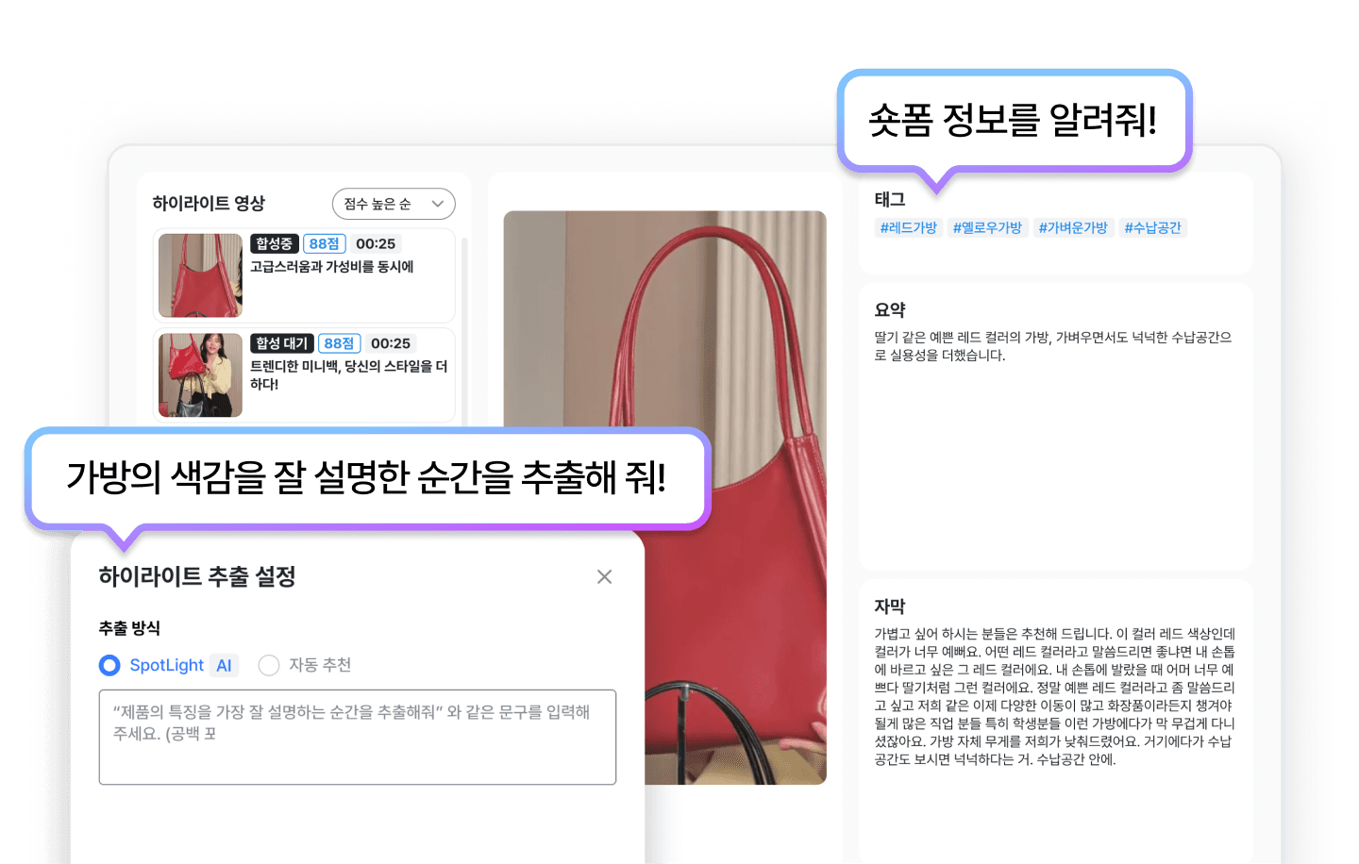Screen dimensions: 1359x864
Task: Click the 00:25 duration in the 합성 대기 row
Action: coord(391,343)
